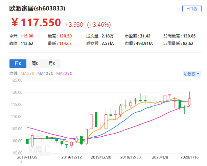Click the 成交量 value 2.18万
The height and width of the screenshot is (166, 207).
click(108, 36)
